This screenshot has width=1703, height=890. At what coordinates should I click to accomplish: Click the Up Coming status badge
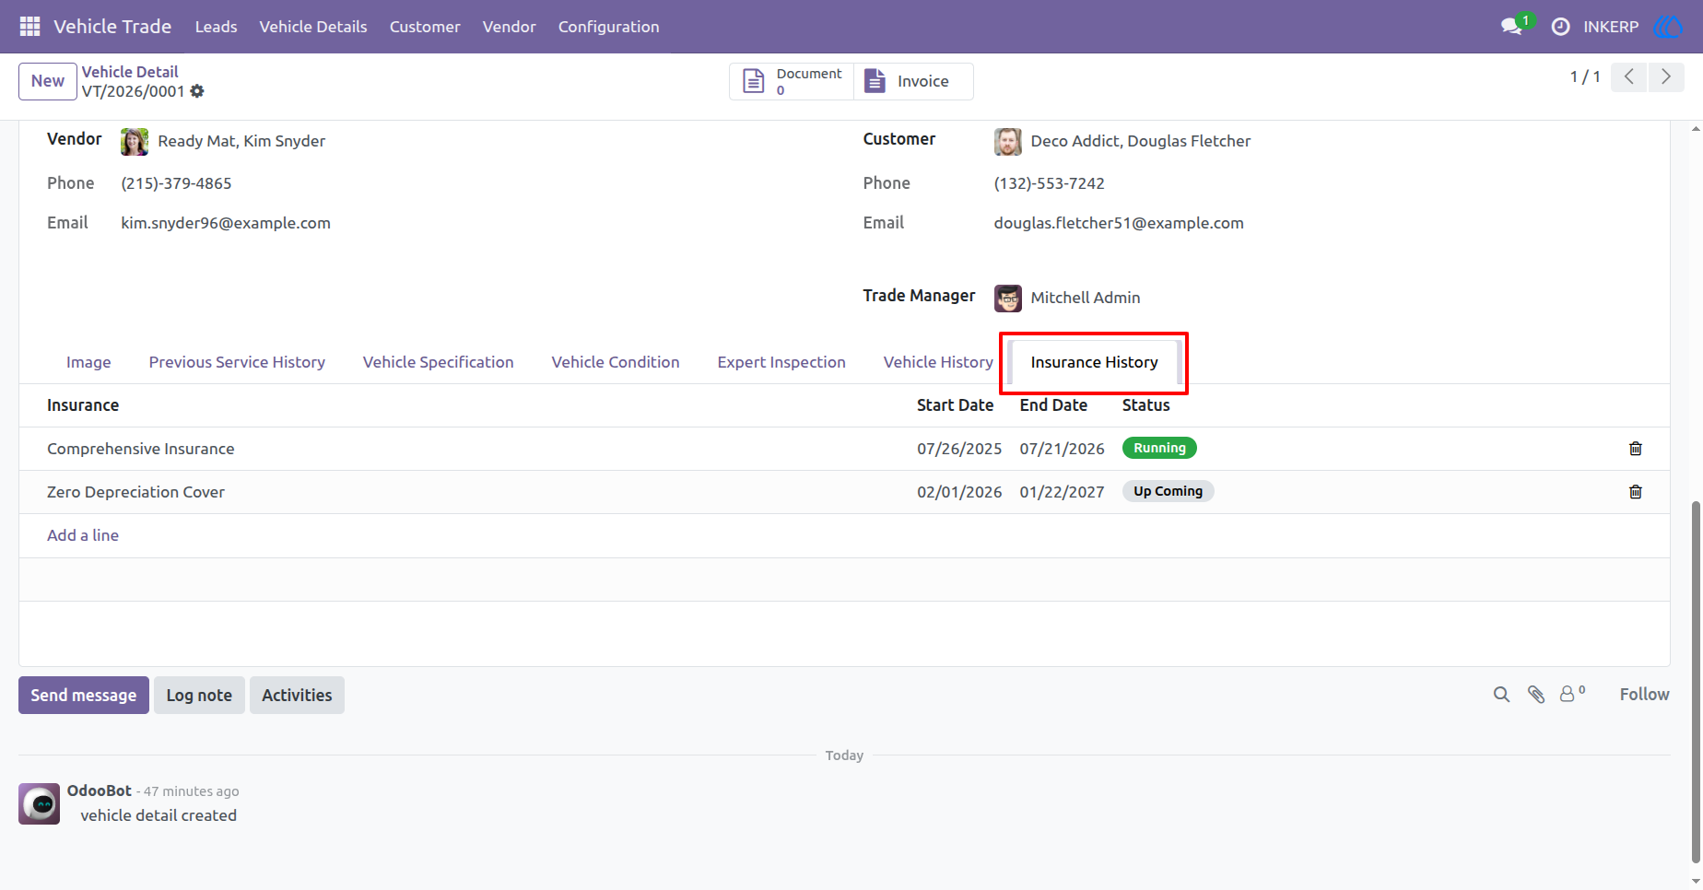click(1168, 491)
